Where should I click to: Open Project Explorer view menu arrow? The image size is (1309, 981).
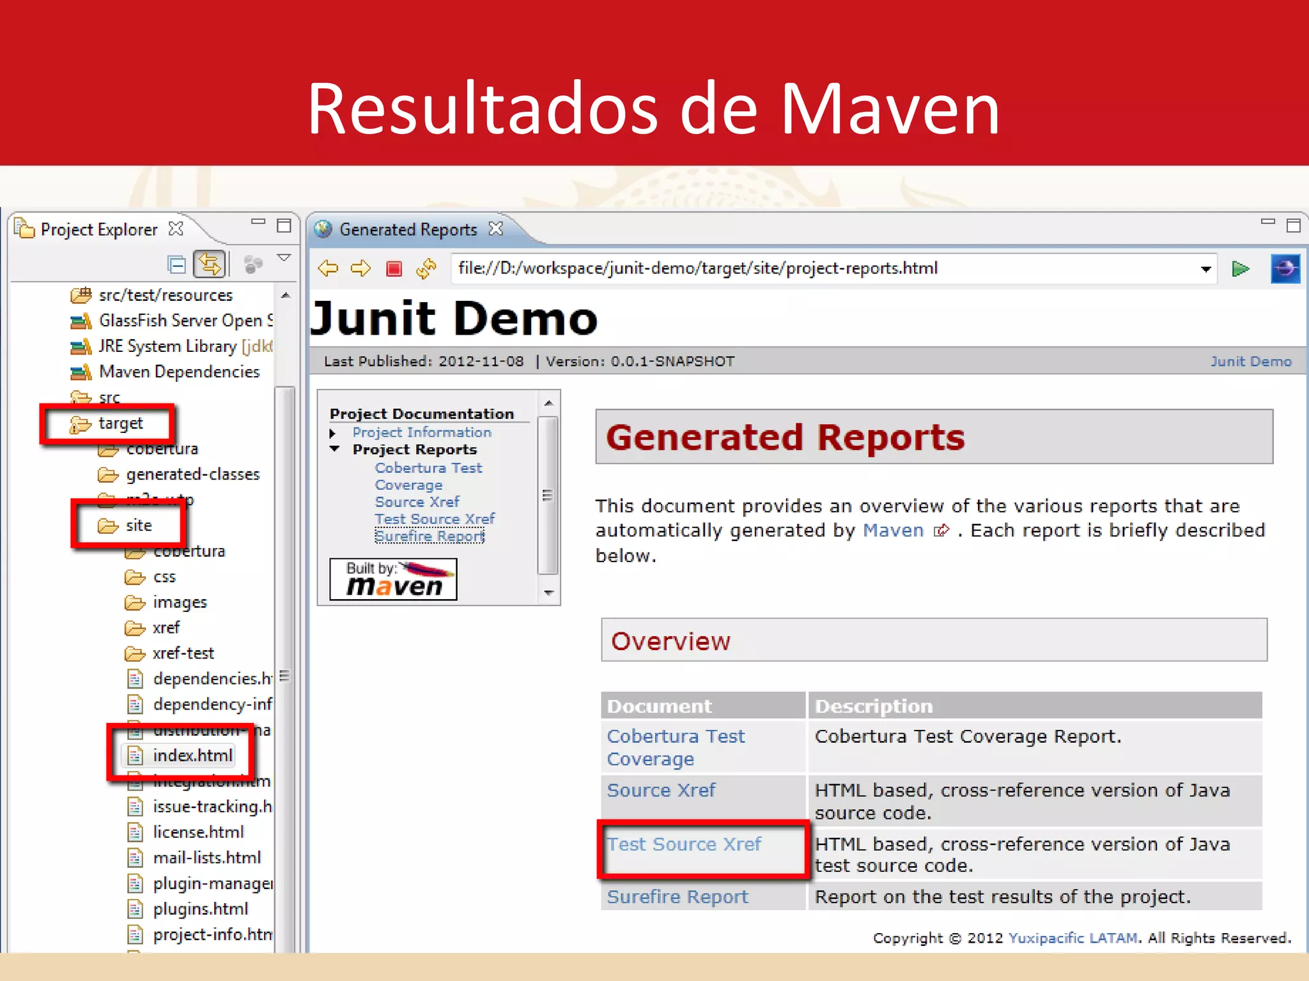[284, 258]
